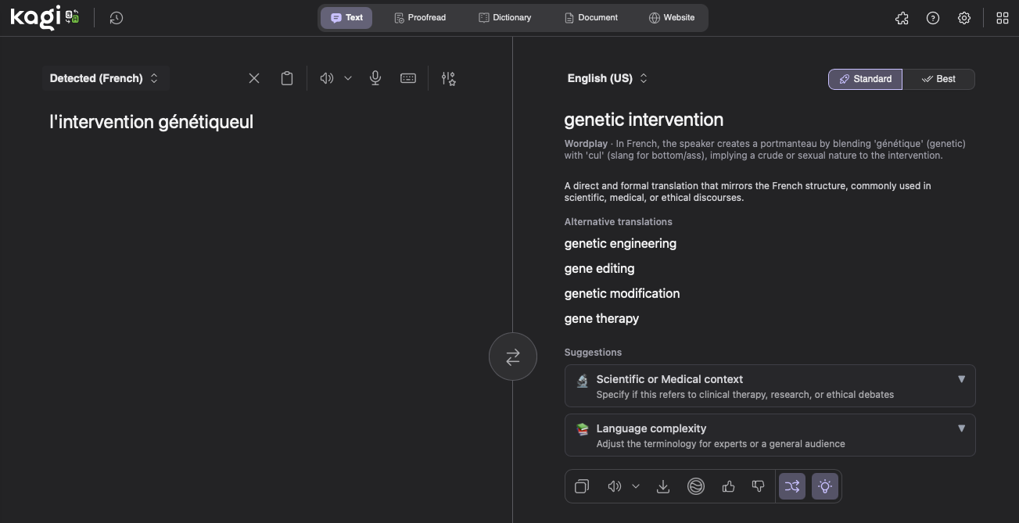Open translation history clock icon

pos(117,18)
